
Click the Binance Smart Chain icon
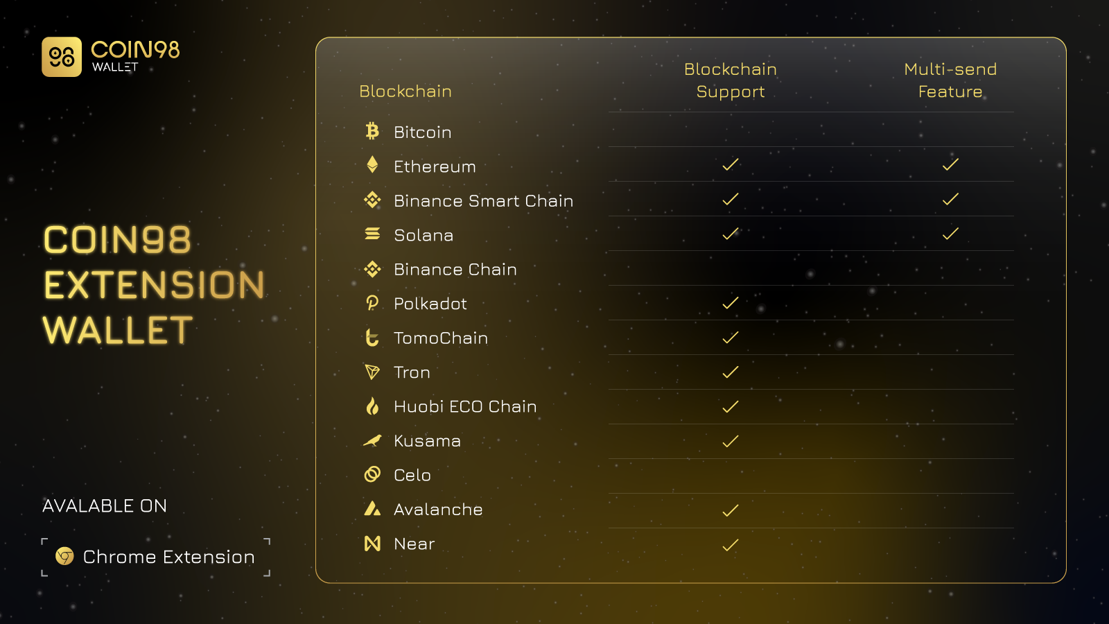[372, 200]
